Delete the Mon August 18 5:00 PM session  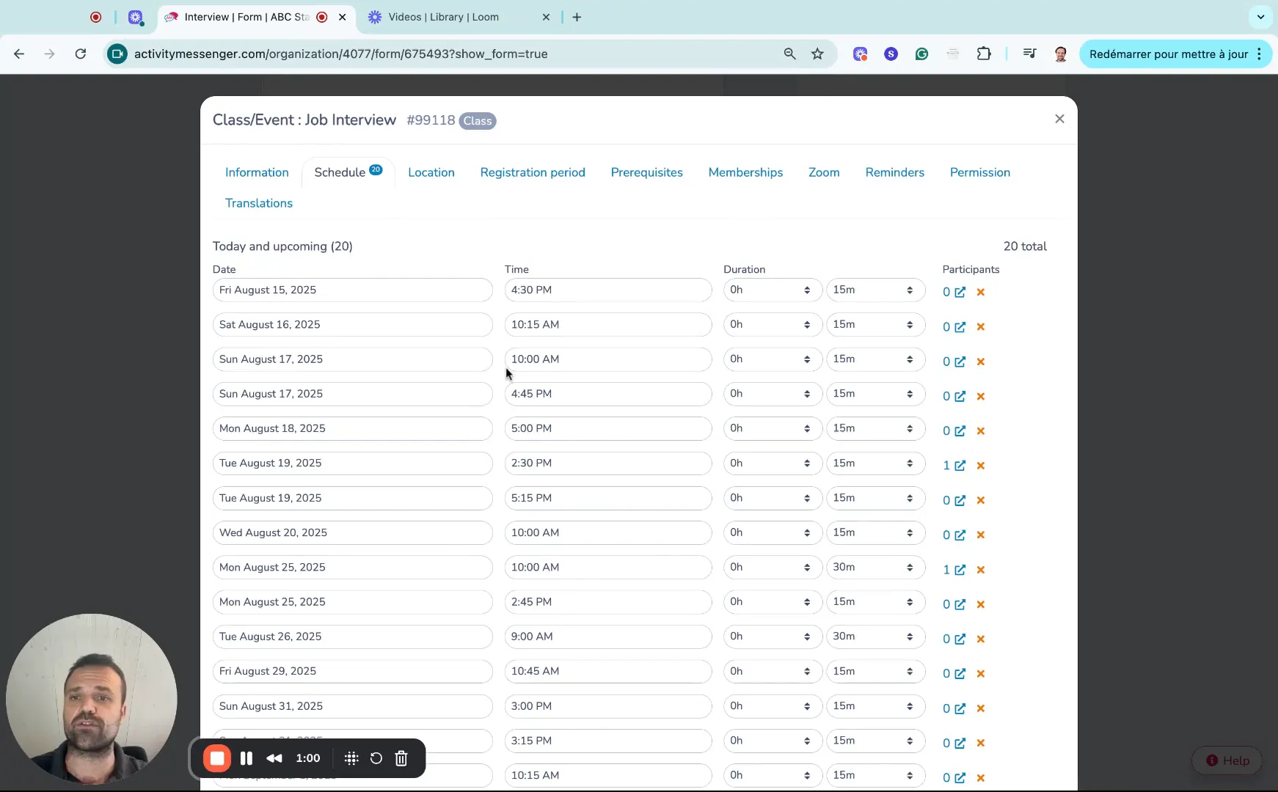click(x=981, y=431)
